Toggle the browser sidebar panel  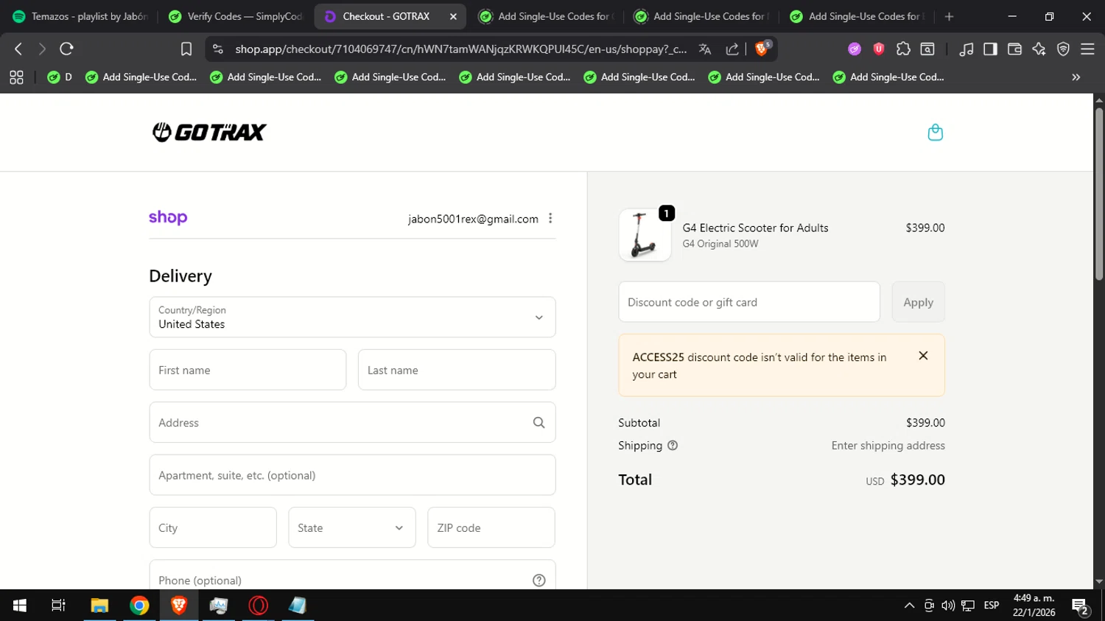click(x=990, y=49)
